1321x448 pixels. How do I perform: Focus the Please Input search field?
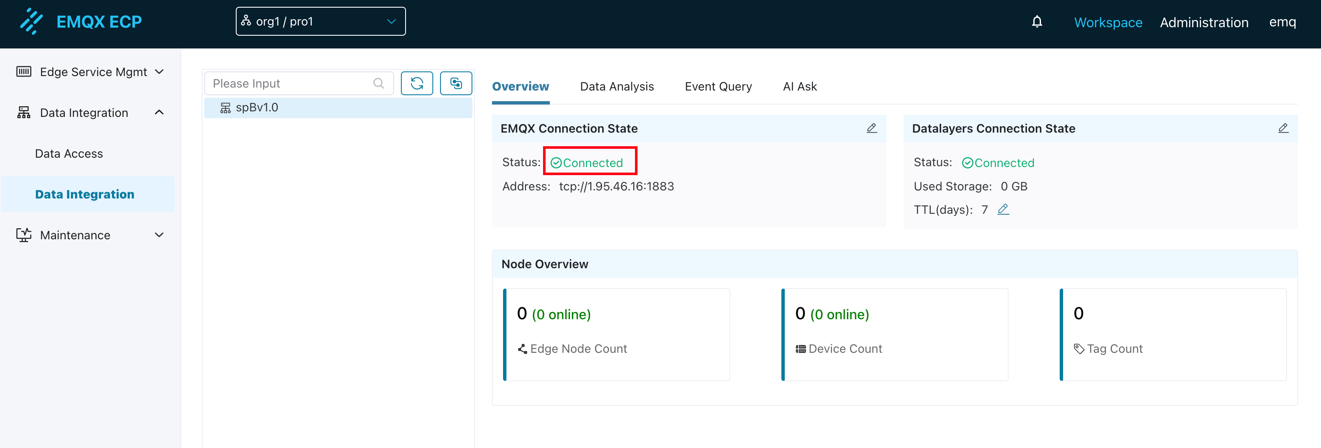click(x=290, y=83)
